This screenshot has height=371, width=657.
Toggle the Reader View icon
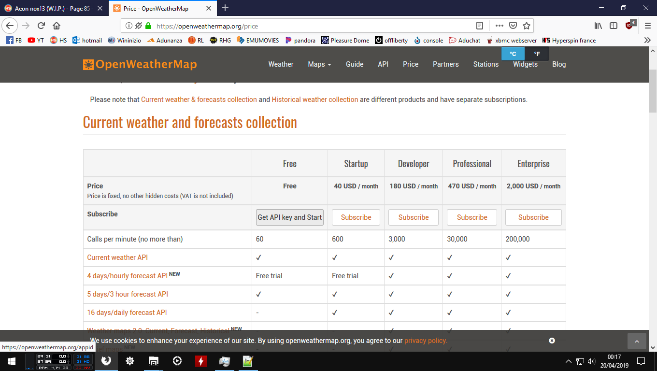click(480, 26)
